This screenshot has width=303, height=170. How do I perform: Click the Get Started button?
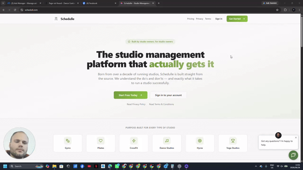coord(237,19)
